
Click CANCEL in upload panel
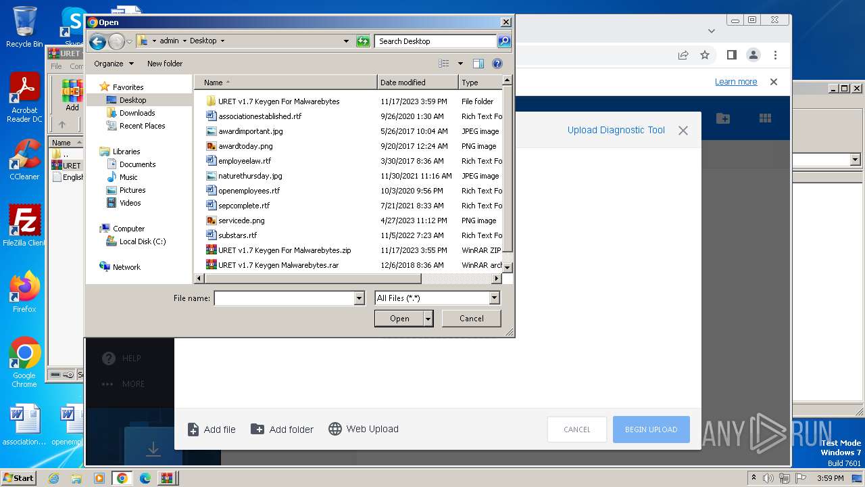click(x=577, y=430)
